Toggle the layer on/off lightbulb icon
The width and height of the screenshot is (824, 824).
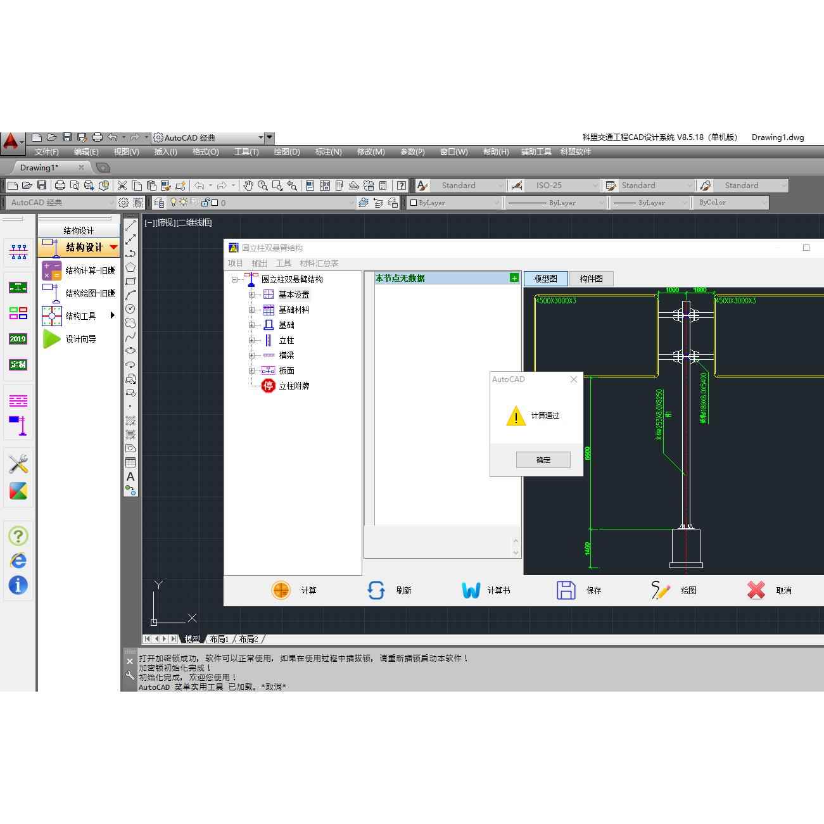[174, 203]
